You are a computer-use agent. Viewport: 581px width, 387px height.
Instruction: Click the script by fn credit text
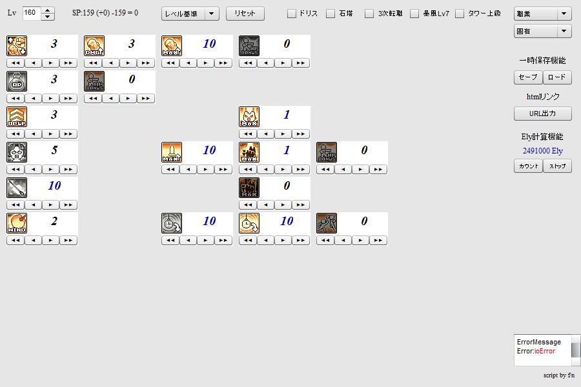(559, 375)
